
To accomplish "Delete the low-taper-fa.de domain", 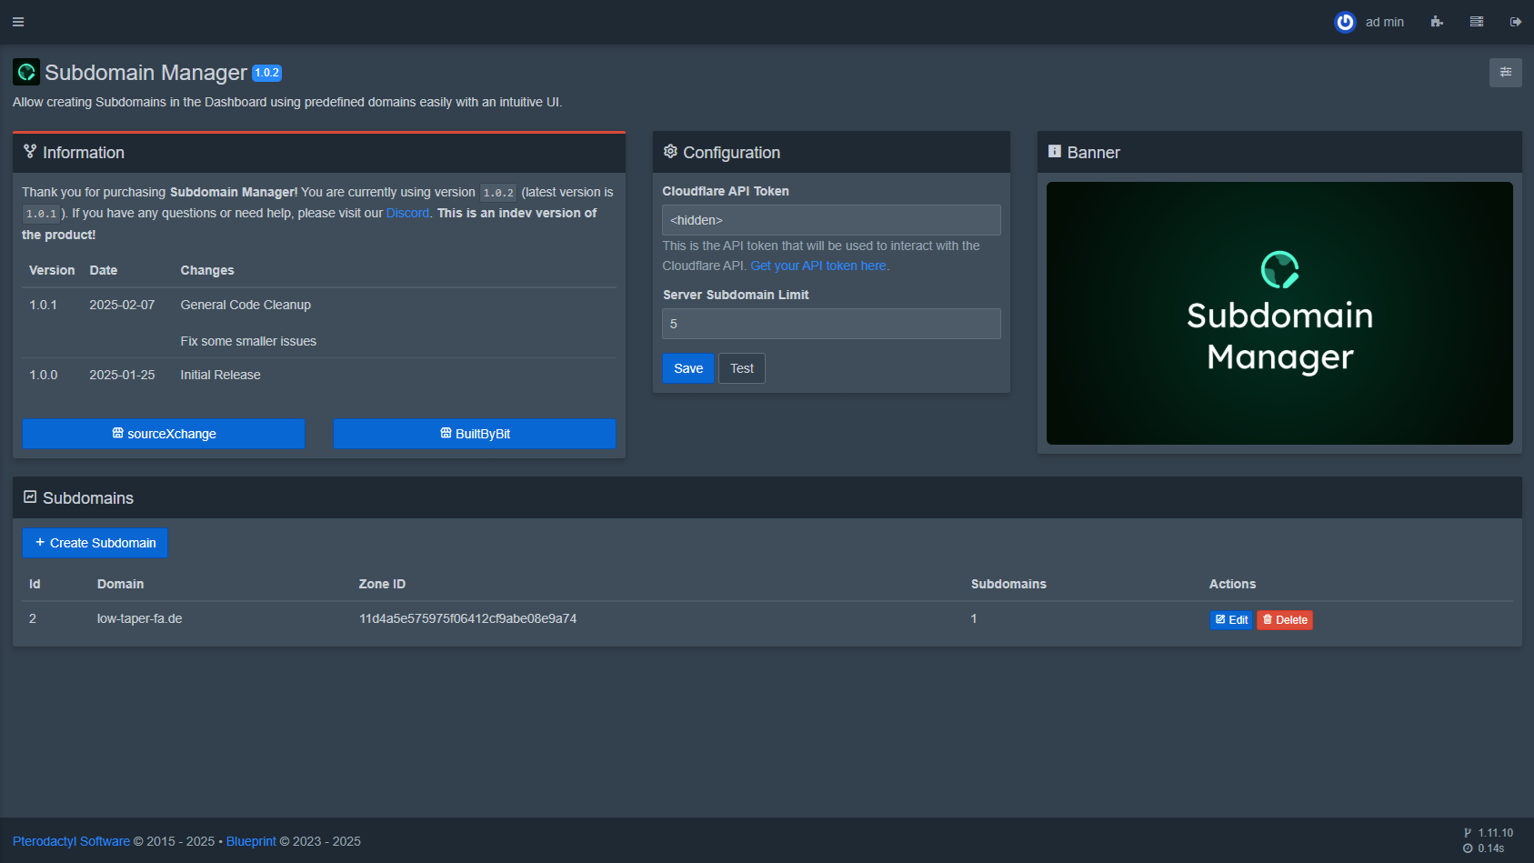I will (1284, 620).
